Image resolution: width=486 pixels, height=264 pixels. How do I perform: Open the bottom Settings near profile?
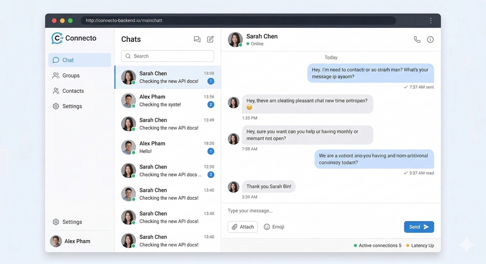pos(72,222)
